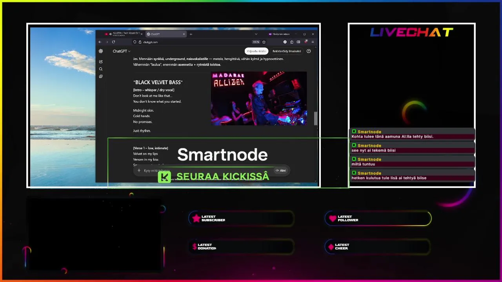Click Rekisteröidy ilmaiseksi button
The image size is (502, 282).
(x=287, y=51)
